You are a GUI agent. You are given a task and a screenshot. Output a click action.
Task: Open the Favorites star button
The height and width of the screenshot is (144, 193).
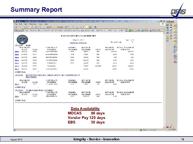click(x=58, y=27)
